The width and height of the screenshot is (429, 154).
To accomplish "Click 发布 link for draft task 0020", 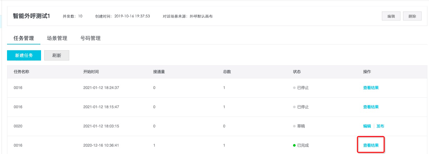I will click(380, 126).
